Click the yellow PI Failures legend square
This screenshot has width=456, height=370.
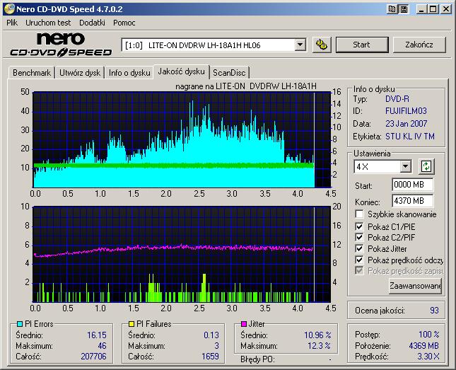click(131, 324)
